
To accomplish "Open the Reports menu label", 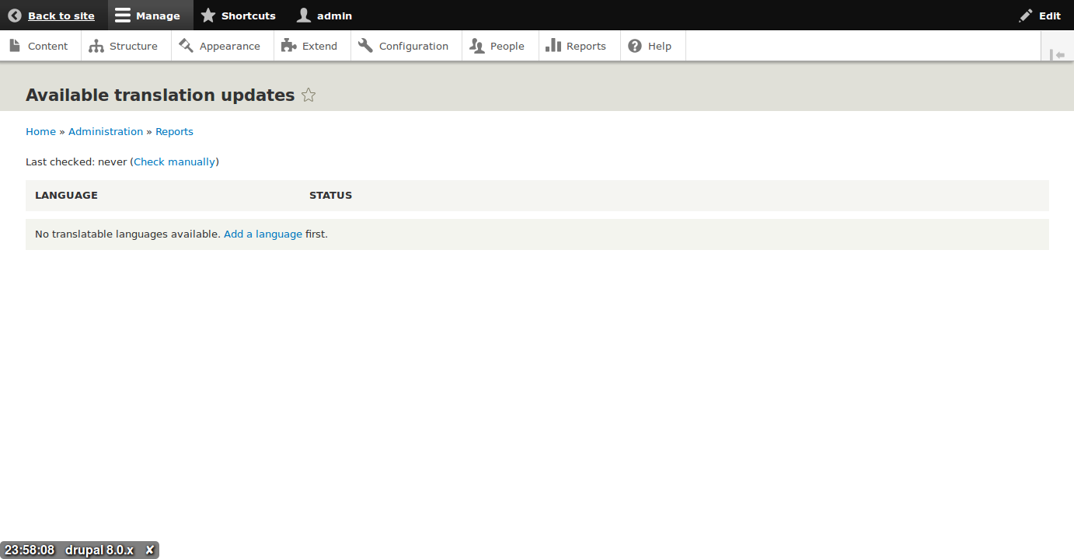I will pyautogui.click(x=587, y=46).
